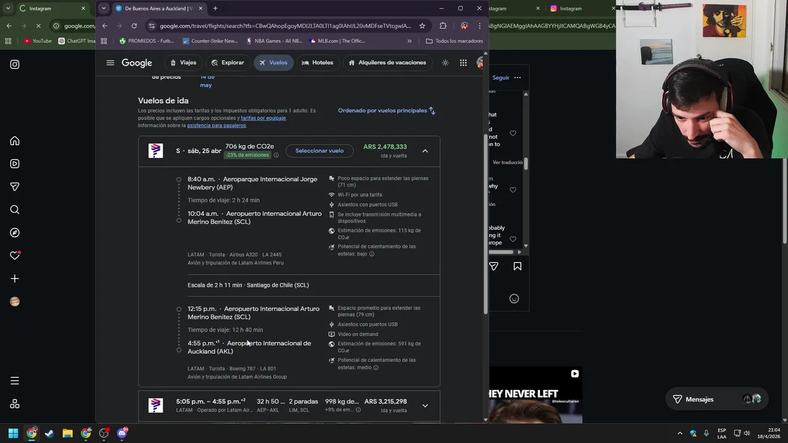The height and width of the screenshot is (443, 788).
Task: Switch to the Explorar tab
Action: tap(228, 63)
